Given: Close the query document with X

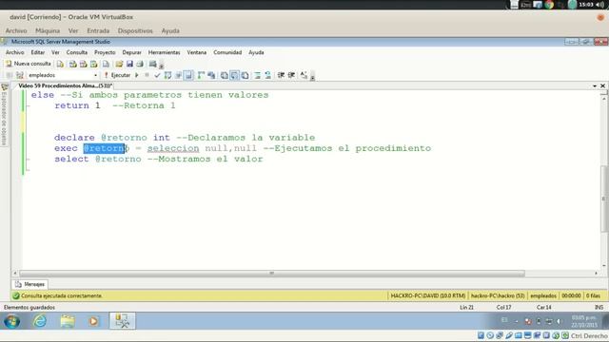Looking at the screenshot, I should pos(602,86).
